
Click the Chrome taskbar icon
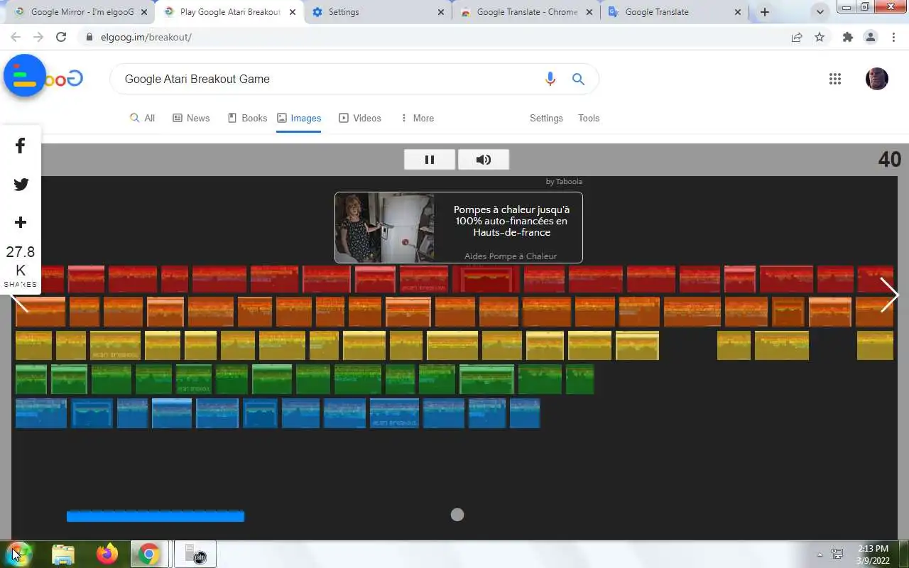149,554
